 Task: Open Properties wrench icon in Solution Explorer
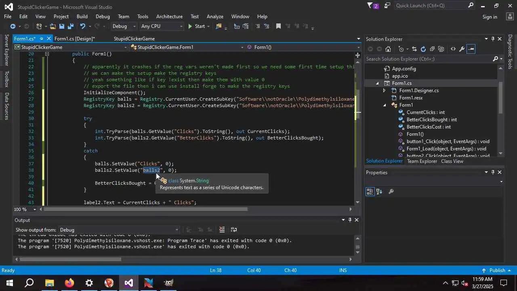[x=462, y=49]
